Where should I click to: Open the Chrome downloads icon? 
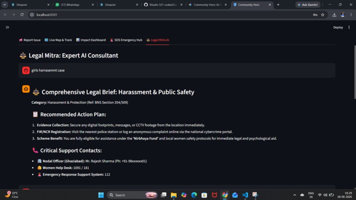(x=334, y=15)
